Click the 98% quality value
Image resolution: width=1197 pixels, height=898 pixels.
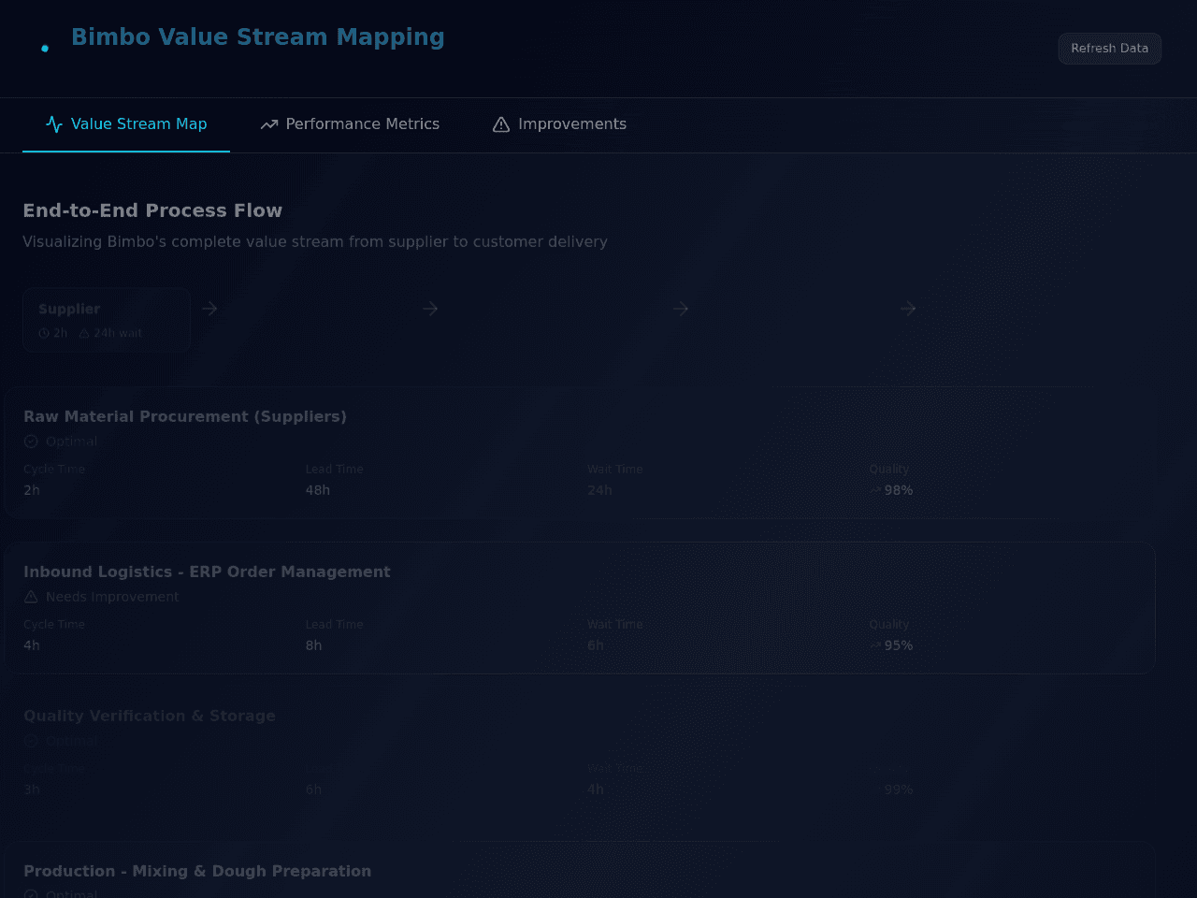899,490
